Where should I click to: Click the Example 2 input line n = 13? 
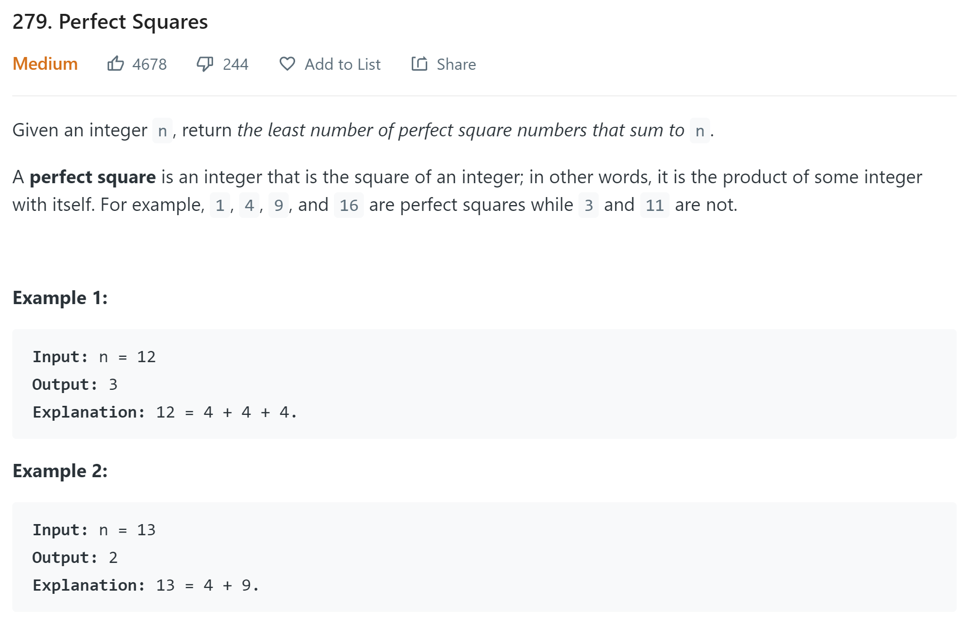pos(94,530)
